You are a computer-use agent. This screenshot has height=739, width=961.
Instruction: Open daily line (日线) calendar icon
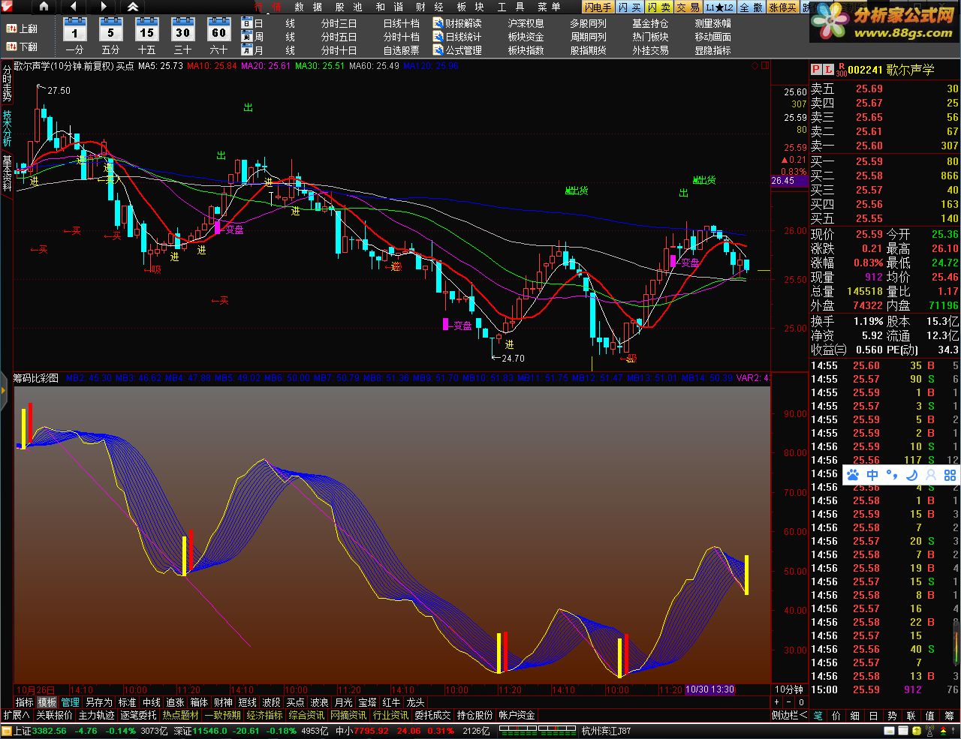(247, 23)
